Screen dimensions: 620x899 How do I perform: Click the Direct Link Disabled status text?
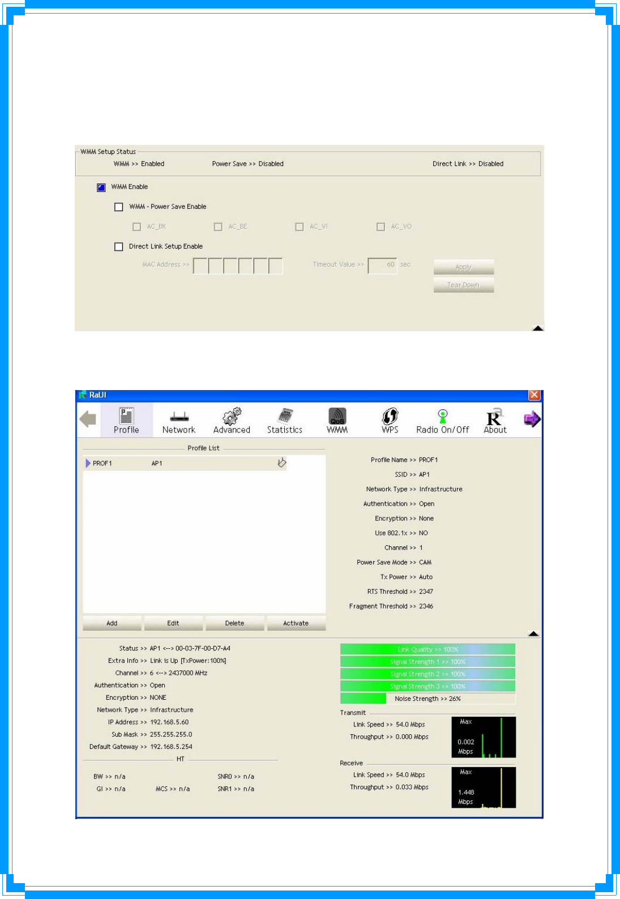tap(468, 164)
